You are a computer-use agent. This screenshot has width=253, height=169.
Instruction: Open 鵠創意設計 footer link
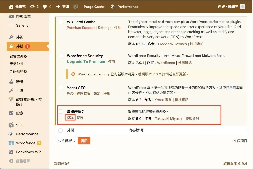tap(63, 163)
